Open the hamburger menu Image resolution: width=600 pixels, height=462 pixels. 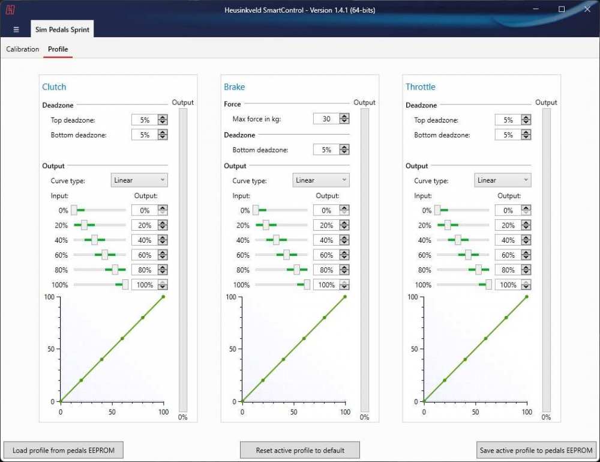[x=16, y=29]
